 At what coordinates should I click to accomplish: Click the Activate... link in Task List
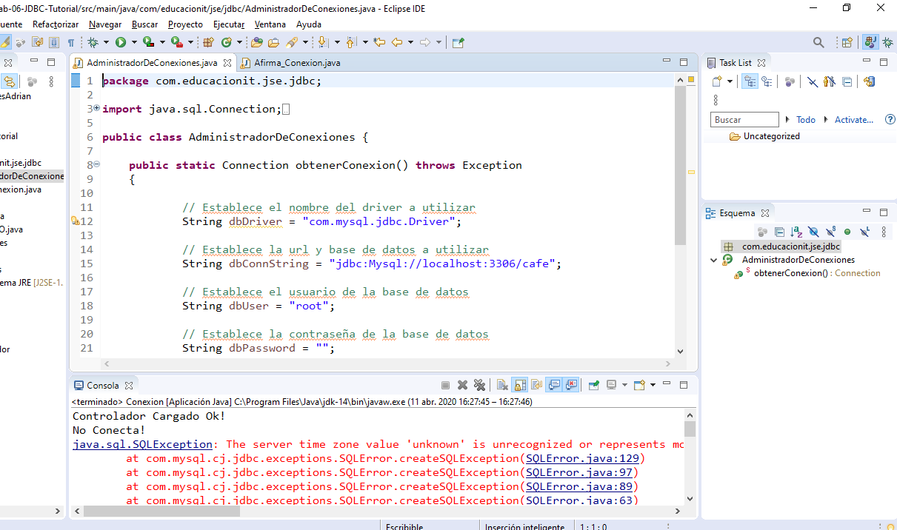853,120
